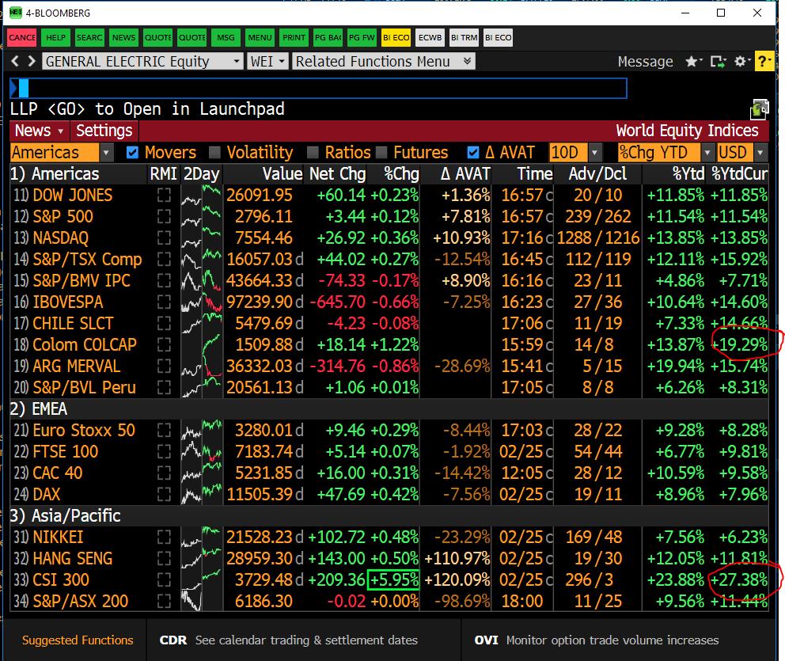Click the BI TRM key button
785x661 pixels.
point(464,37)
